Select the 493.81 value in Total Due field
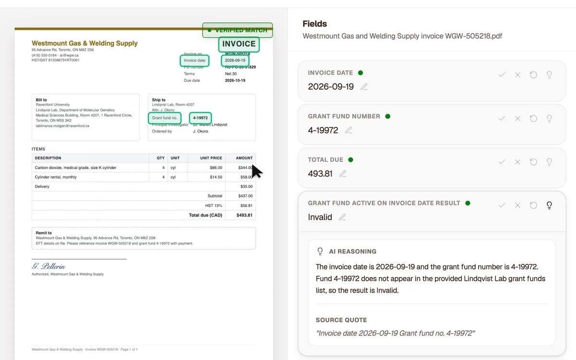 pos(320,174)
